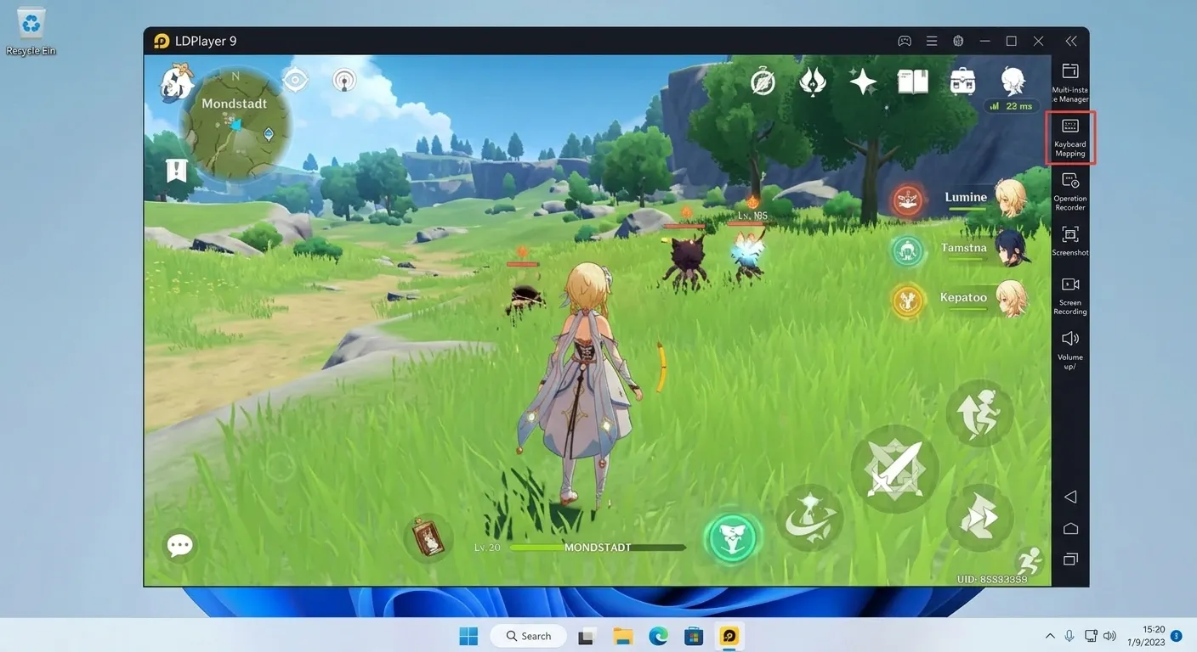Viewport: 1197px width, 652px height.
Task: Open the Recycle Bin on desktop
Action: click(31, 31)
